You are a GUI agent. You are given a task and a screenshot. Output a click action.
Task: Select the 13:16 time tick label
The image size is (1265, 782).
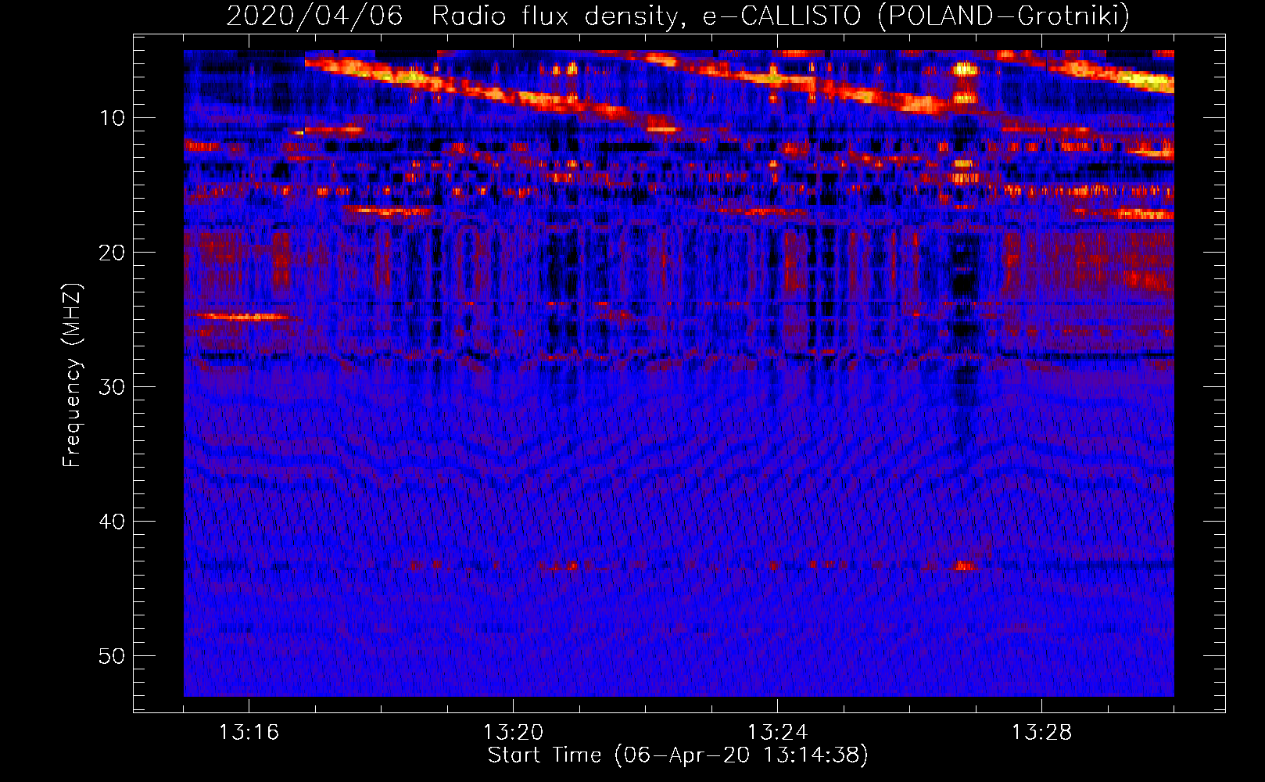[x=249, y=732]
